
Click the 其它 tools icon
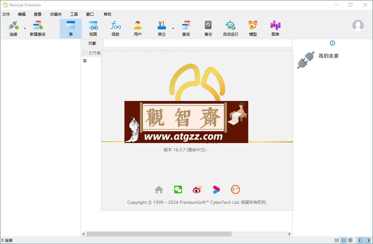[161, 25]
